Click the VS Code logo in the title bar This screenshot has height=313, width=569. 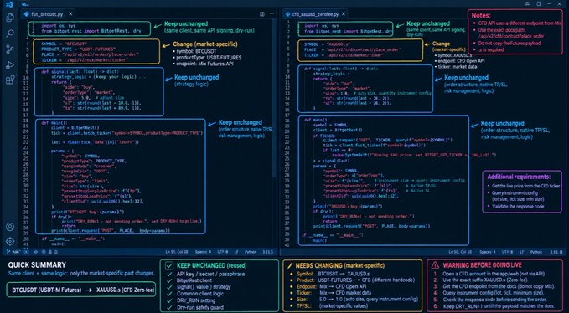[10, 4]
